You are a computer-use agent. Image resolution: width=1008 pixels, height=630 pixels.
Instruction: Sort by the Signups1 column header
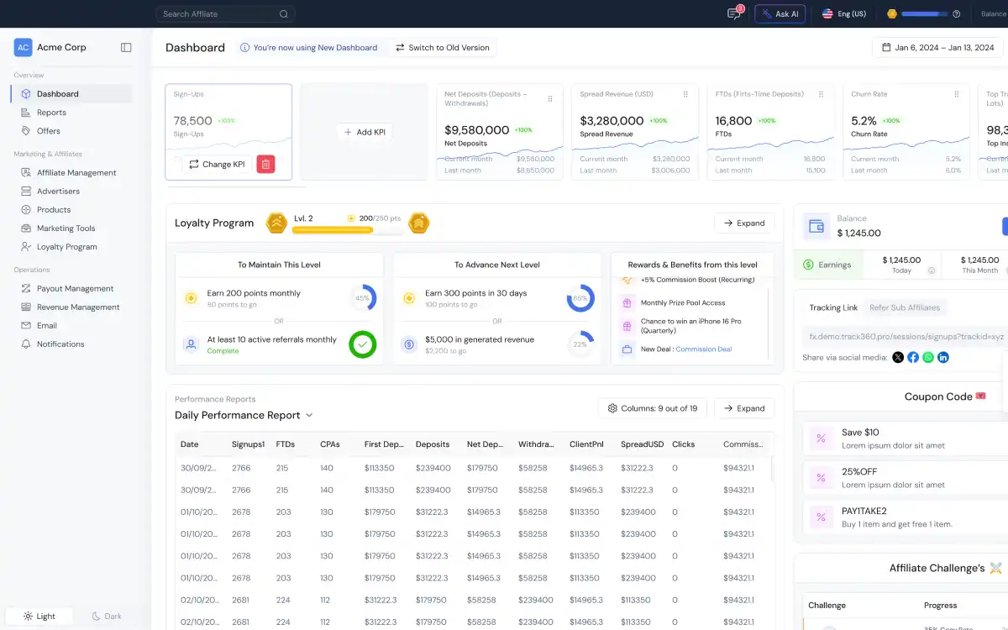click(x=248, y=444)
